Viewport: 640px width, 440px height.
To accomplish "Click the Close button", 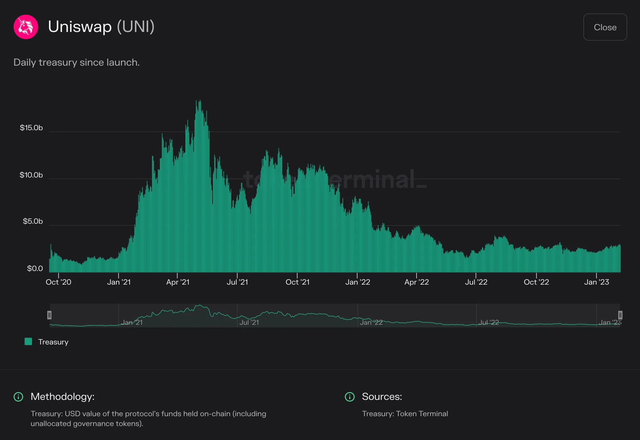I will pyautogui.click(x=605, y=27).
